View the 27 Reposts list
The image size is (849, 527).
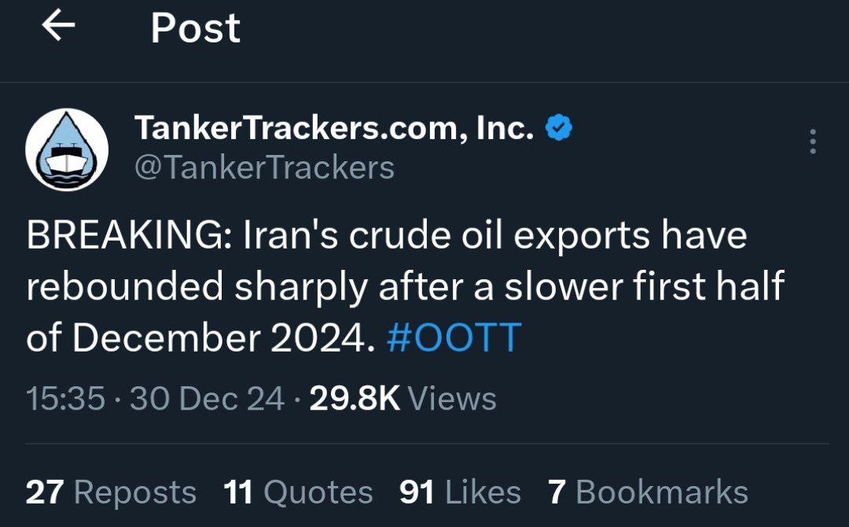(x=111, y=492)
